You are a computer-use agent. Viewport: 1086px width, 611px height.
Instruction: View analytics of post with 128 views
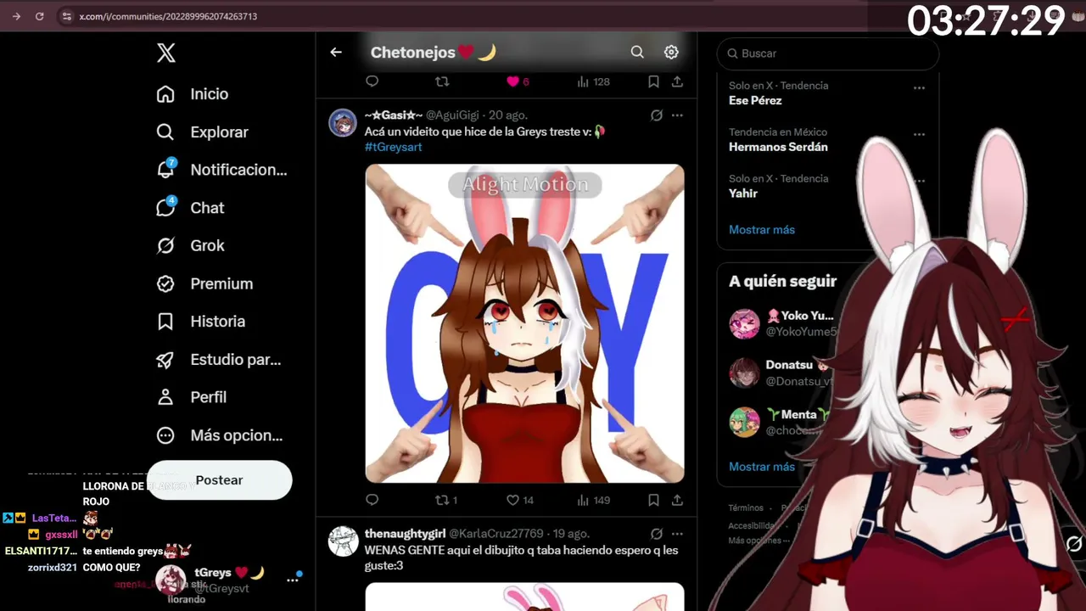[593, 81]
